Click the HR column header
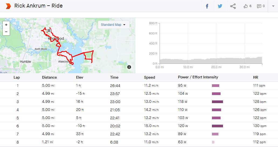278x147 pixels. [x=256, y=77]
